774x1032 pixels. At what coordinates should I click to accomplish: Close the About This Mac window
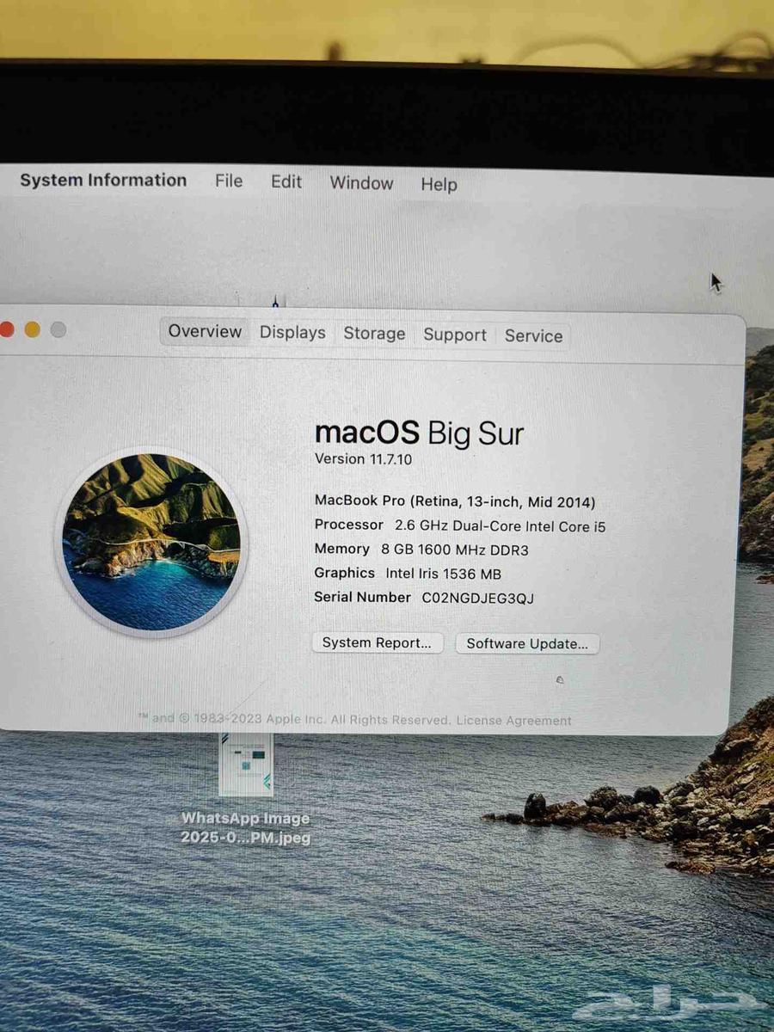7,329
